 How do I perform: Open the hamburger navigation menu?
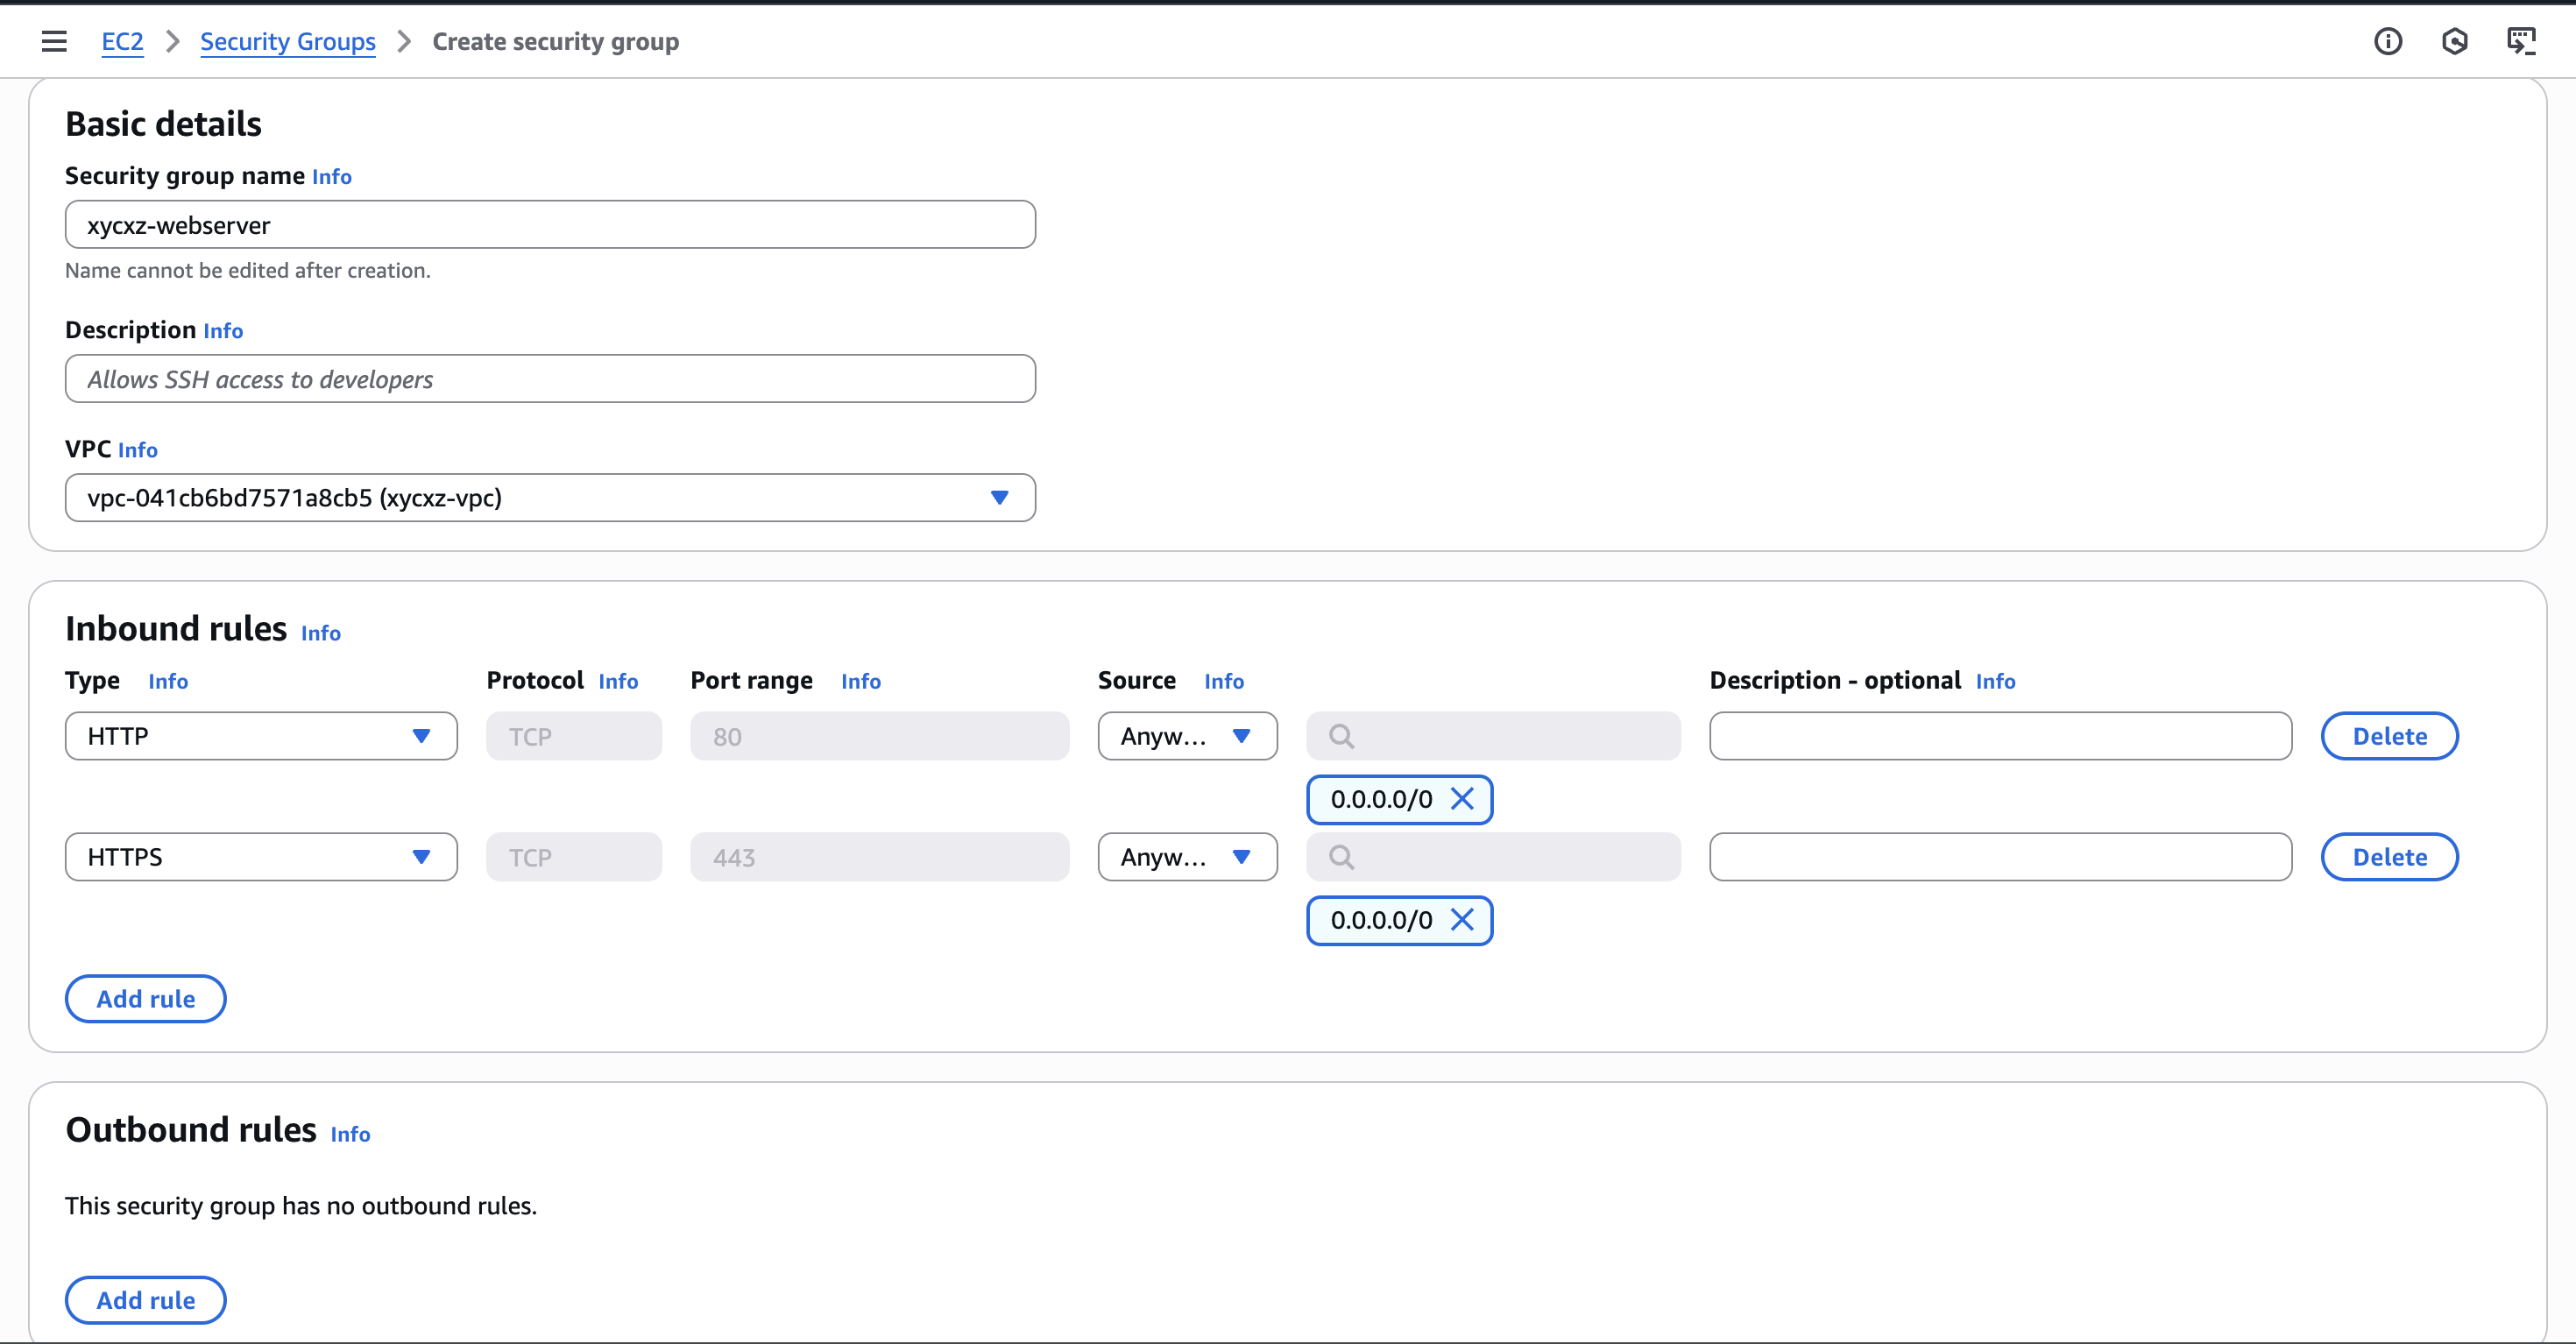coord(54,41)
